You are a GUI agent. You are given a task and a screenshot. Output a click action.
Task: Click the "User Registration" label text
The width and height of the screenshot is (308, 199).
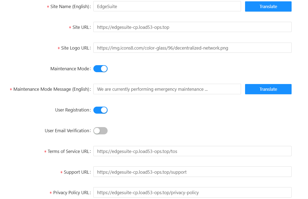(72, 110)
